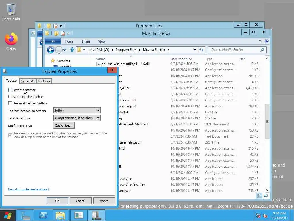Click the Forward arrow in Mozilla Firefox window

59,50
